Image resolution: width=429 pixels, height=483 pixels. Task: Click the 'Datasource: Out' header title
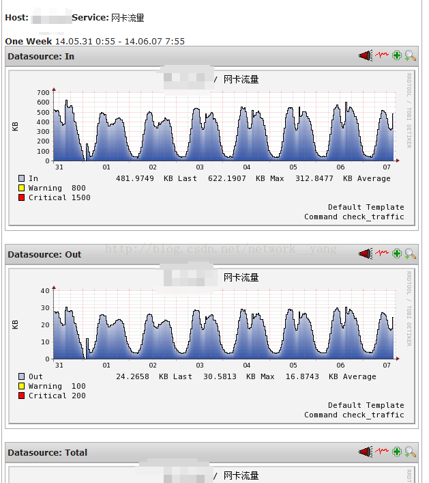(44, 254)
